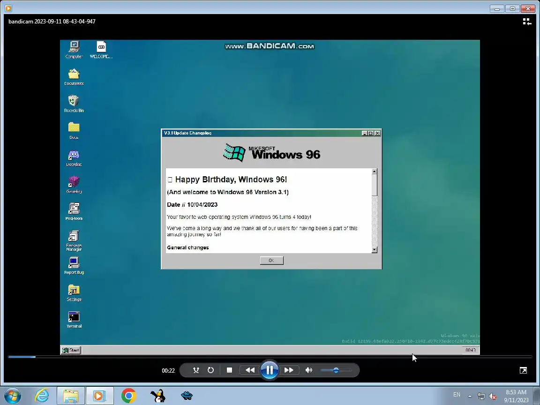Click the changelog scrollbar up arrow

coord(375,171)
